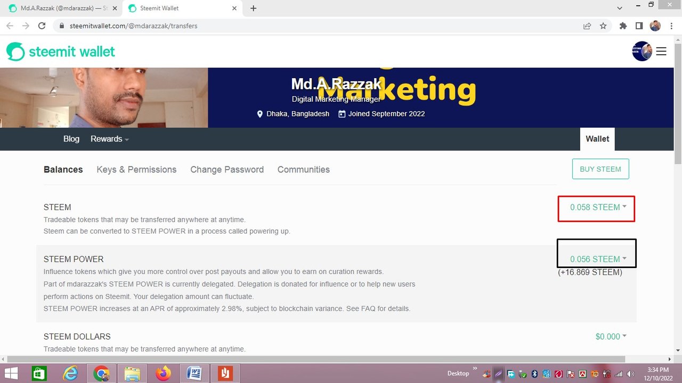Screen dimensions: 682x383
Task: Click the share page icon in address bar
Action: [587, 26]
